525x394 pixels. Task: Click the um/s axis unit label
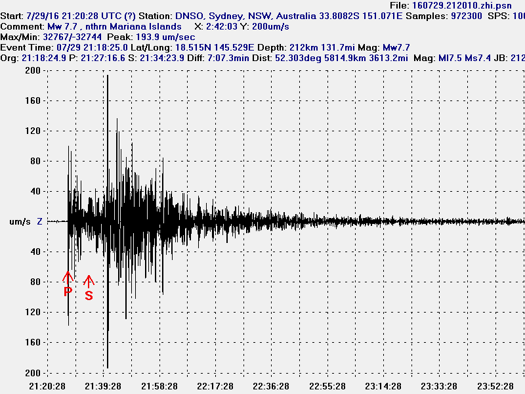(20, 221)
